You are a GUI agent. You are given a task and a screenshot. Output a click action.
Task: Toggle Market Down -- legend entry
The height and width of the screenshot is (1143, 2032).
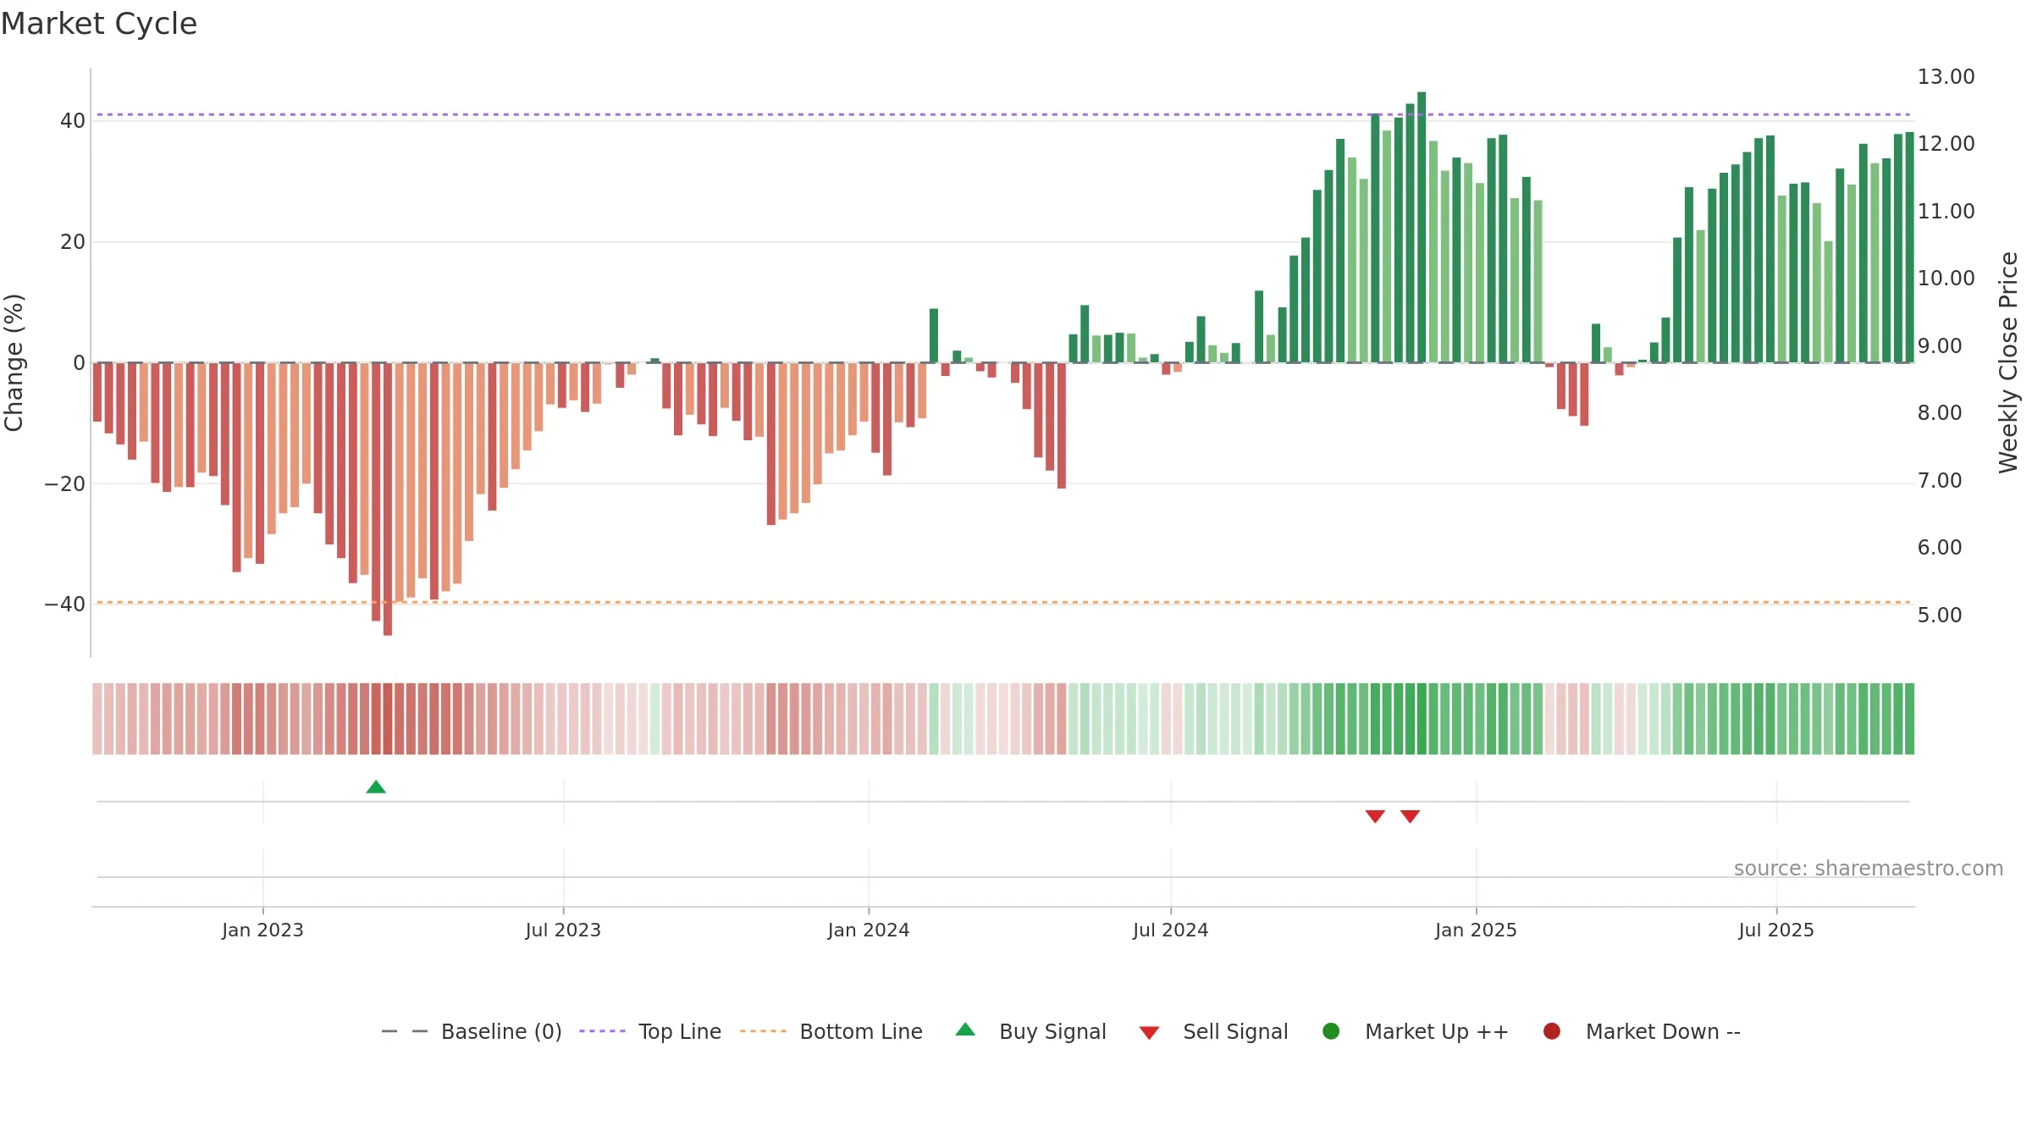[x=1642, y=1031]
